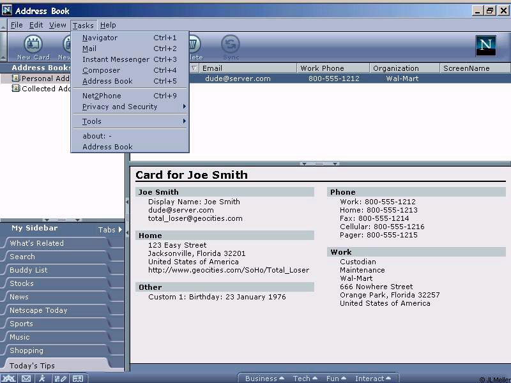Open the Fun dropdown in bottom bar
The width and height of the screenshot is (511, 383).
[x=336, y=379]
